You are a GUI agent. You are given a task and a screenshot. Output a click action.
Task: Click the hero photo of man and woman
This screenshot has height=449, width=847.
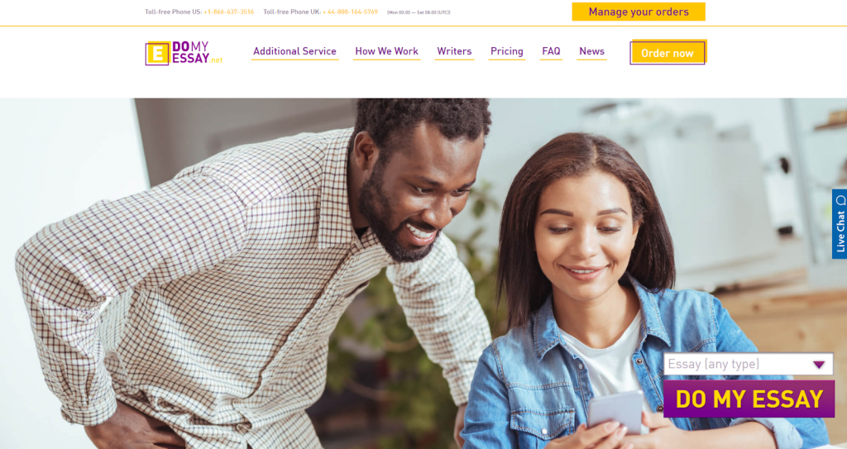coord(423,274)
